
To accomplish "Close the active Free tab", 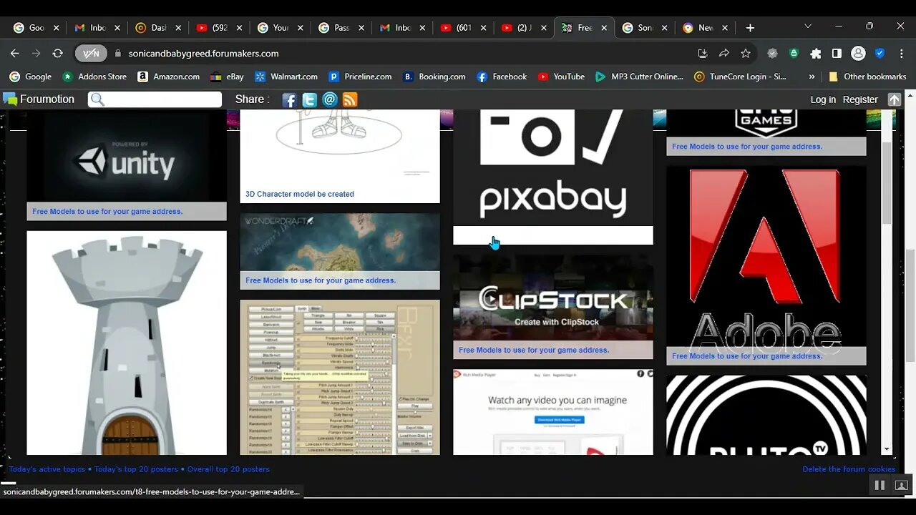I will point(604,28).
